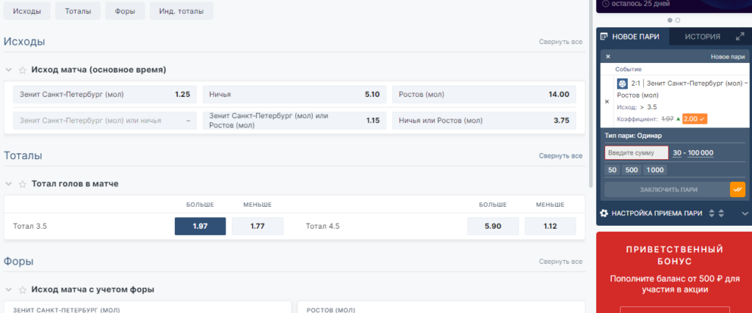752x313 pixels.
Task: Collapse Исход матча с учетом форы section
Action: 9,290
